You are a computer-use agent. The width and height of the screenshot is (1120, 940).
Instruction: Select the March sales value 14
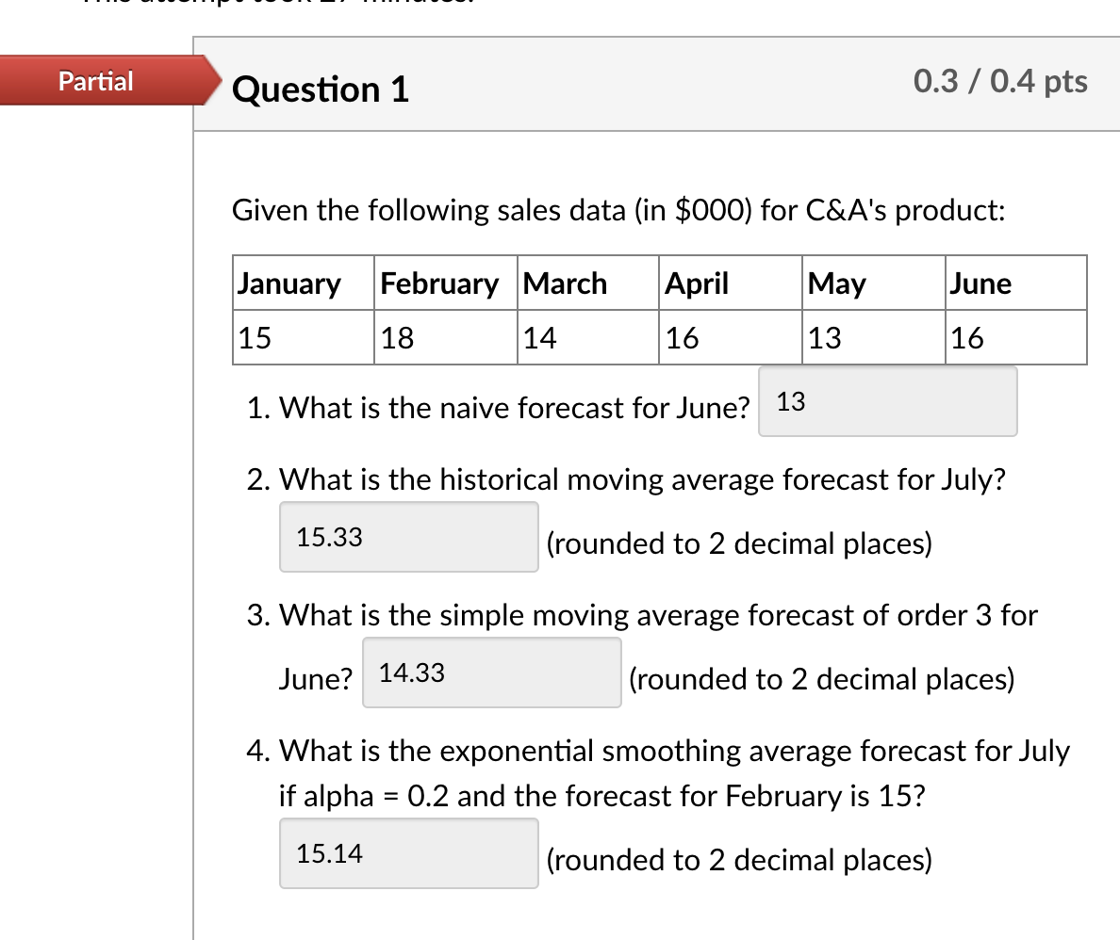[x=539, y=337]
